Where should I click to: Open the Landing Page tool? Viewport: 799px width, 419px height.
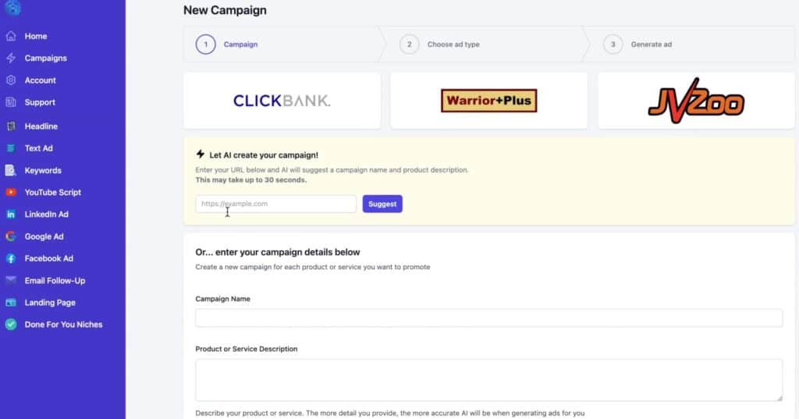pos(50,303)
